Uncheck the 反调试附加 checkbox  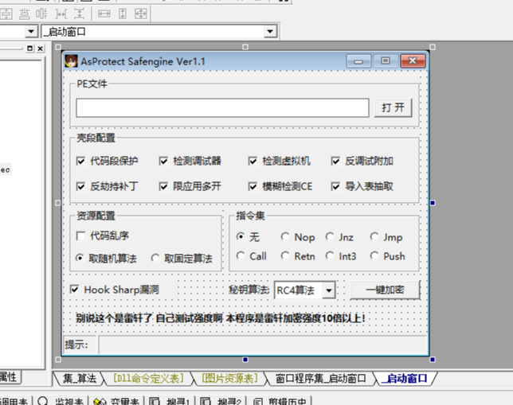[335, 162]
